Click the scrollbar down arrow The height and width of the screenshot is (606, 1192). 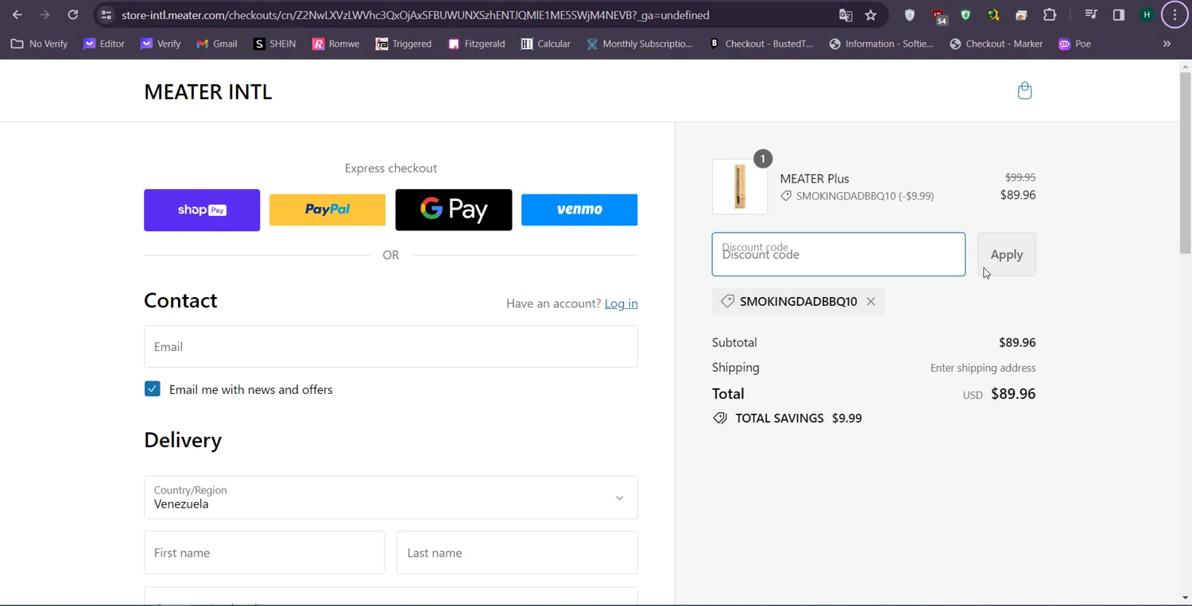point(1185,598)
